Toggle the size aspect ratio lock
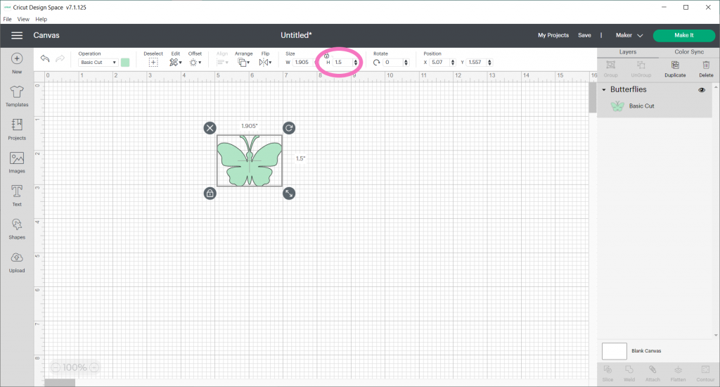This screenshot has height=387, width=720. tap(326, 56)
